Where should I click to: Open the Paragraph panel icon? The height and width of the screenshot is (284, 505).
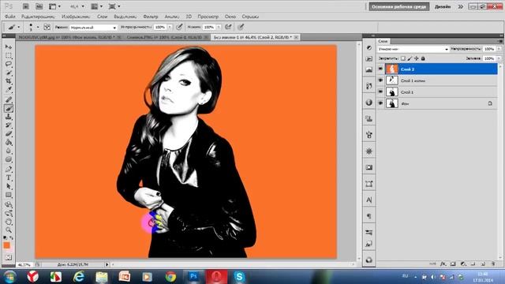click(x=369, y=216)
